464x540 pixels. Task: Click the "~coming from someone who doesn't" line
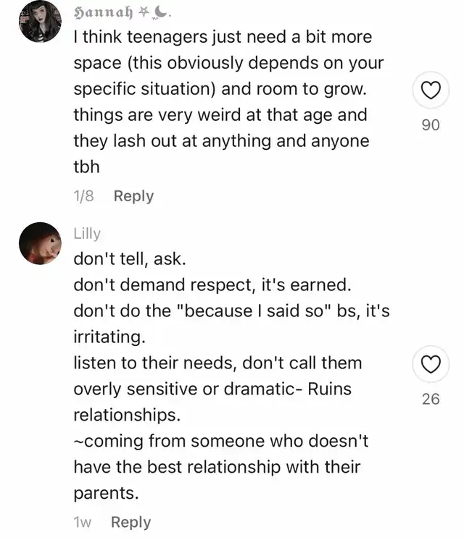pos(220,441)
